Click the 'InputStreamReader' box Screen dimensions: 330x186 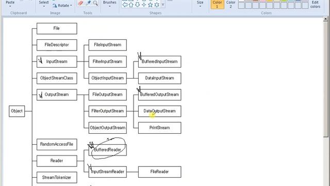pos(108,172)
